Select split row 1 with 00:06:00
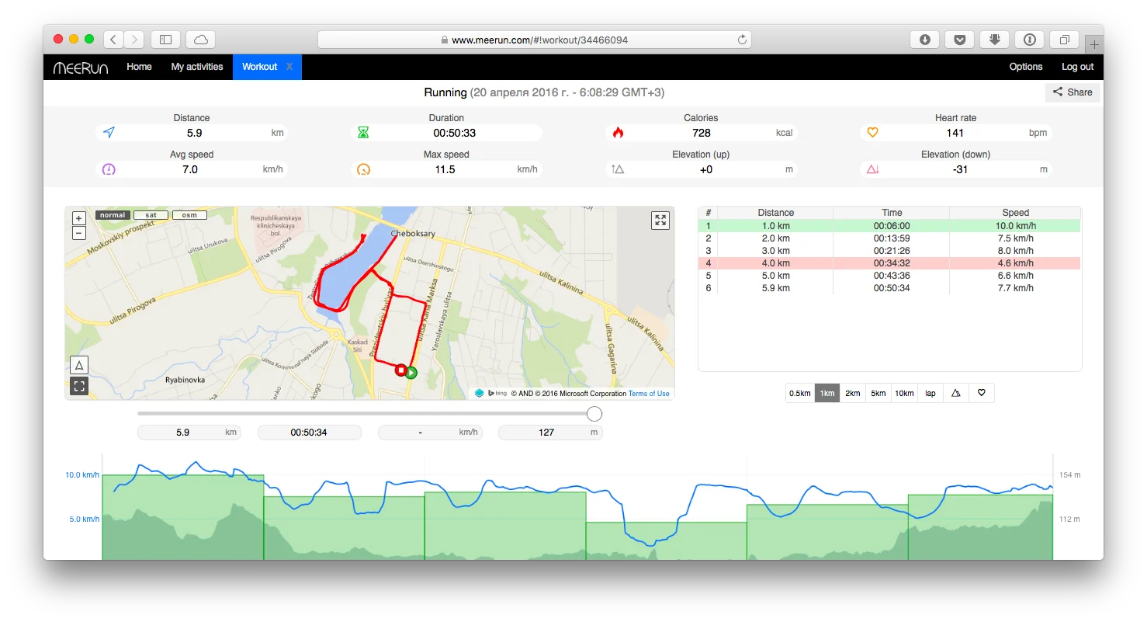This screenshot has height=622, width=1147. point(889,226)
